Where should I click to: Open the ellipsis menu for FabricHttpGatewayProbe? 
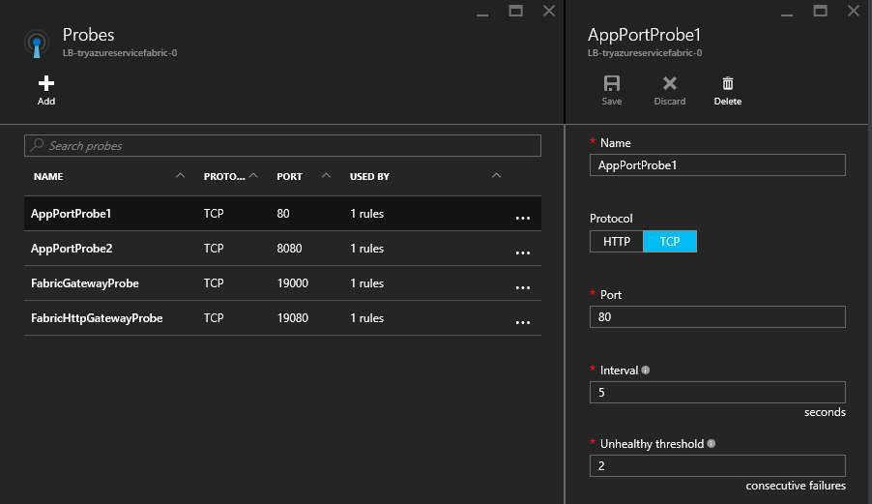523,322
